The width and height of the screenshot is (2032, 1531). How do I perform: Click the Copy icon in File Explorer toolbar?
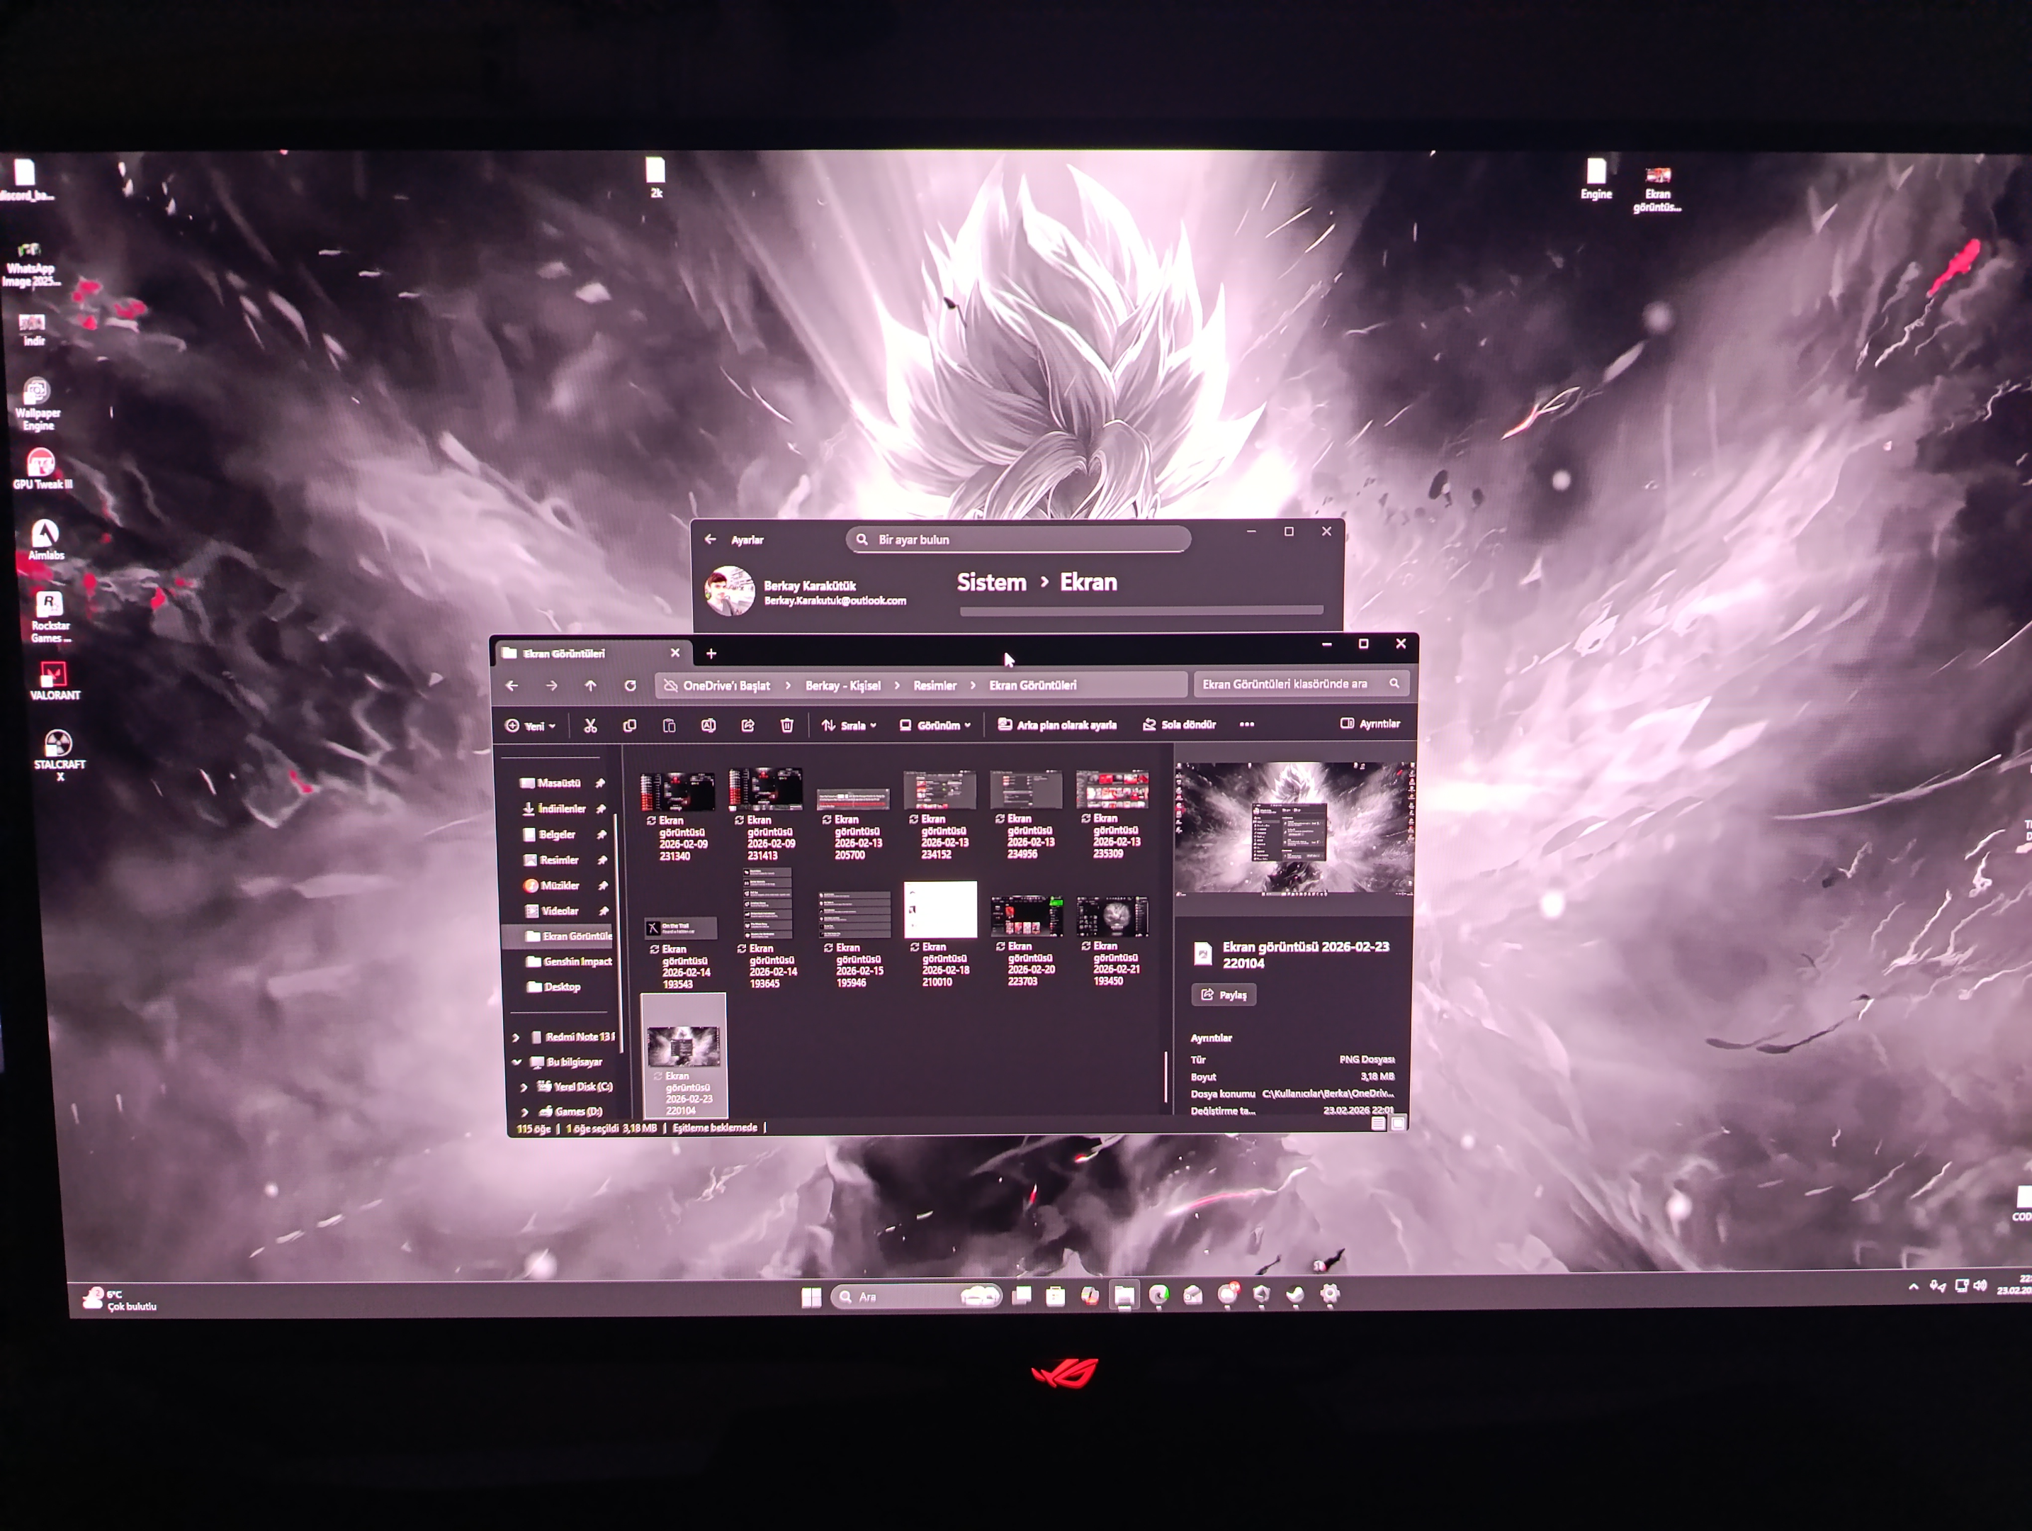point(630,726)
